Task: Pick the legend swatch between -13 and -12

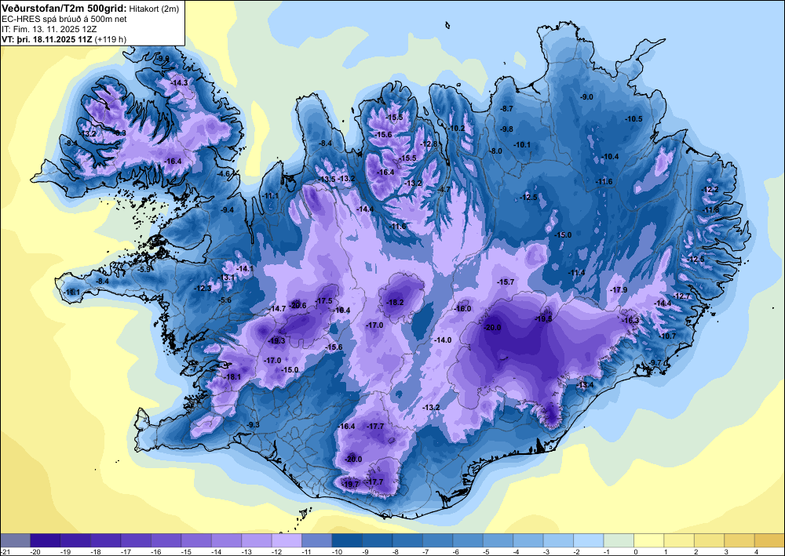Action: pos(257,540)
